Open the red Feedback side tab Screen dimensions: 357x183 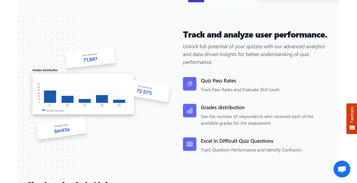pyautogui.click(x=352, y=119)
